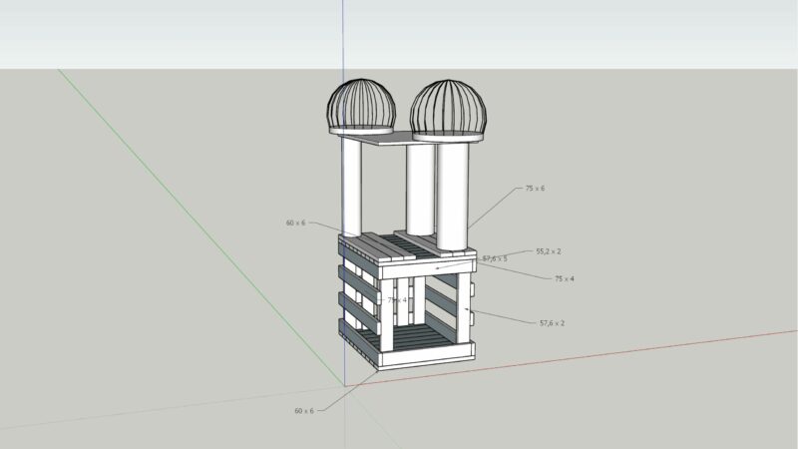Select the middle rear white column

pos(420,190)
